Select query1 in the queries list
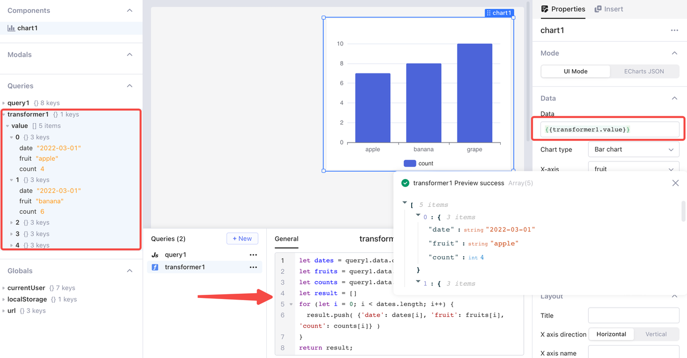The width and height of the screenshot is (687, 358). (x=204, y=255)
